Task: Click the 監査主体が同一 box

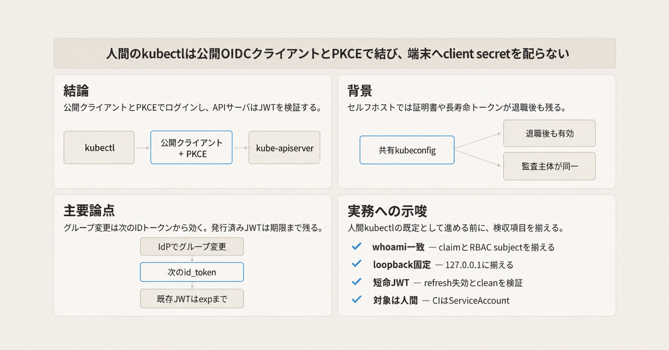Action: (x=549, y=166)
